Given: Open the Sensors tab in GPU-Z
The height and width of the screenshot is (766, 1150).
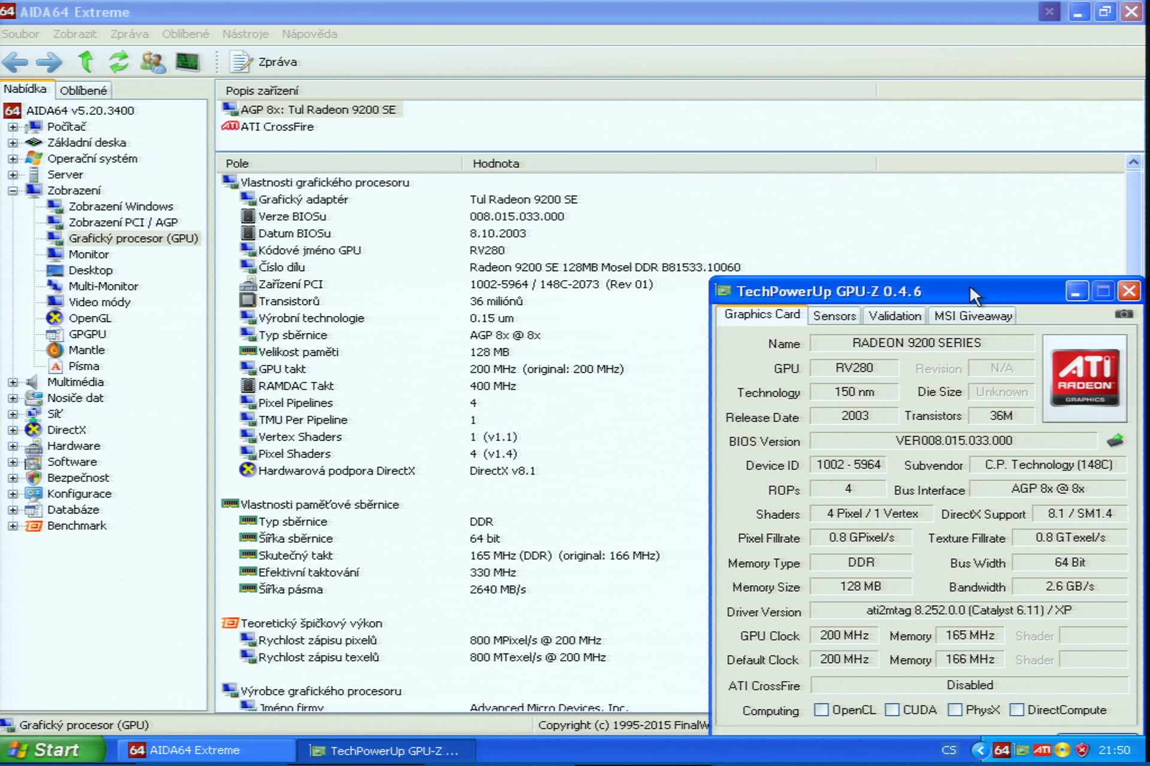Looking at the screenshot, I should [834, 316].
